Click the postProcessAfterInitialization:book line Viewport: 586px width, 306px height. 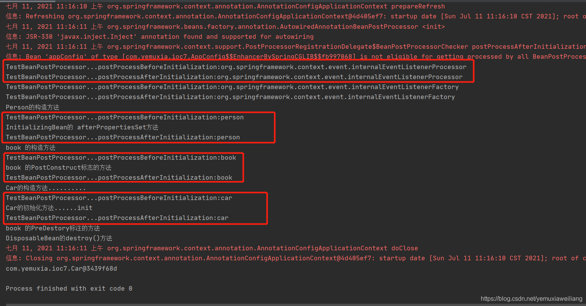tap(119, 178)
